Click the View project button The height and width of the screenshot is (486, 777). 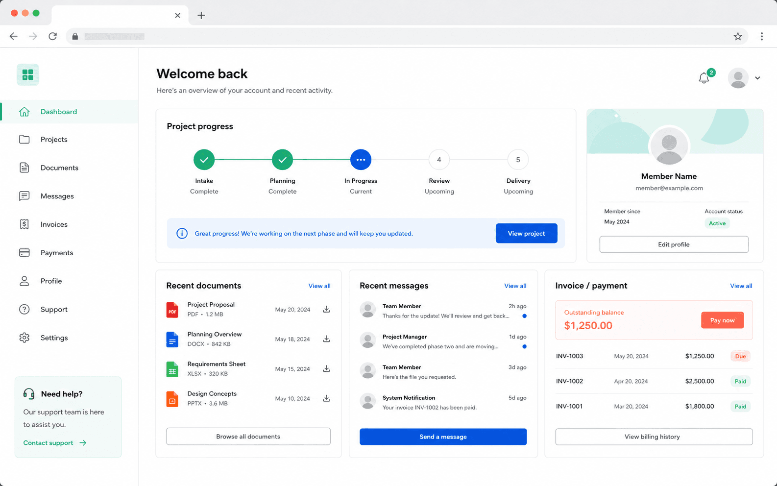coord(527,234)
